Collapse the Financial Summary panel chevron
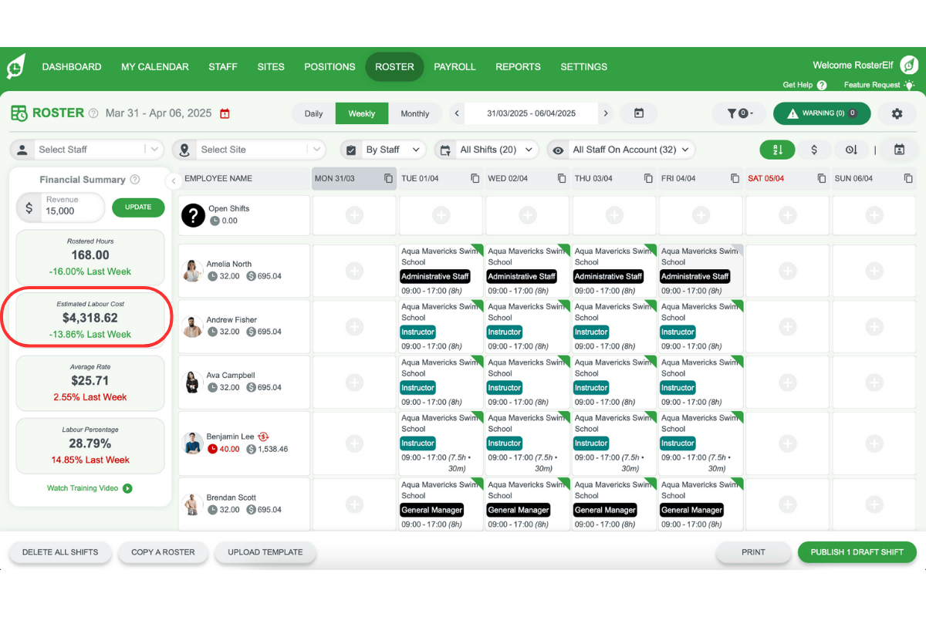Image resolution: width=926 pixels, height=617 pixels. click(174, 180)
